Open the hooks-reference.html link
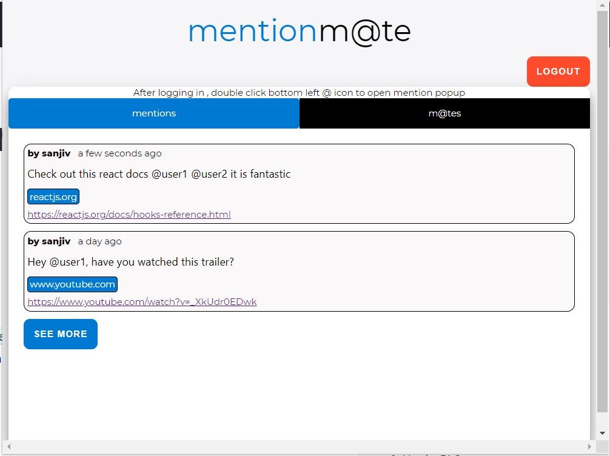 click(129, 214)
